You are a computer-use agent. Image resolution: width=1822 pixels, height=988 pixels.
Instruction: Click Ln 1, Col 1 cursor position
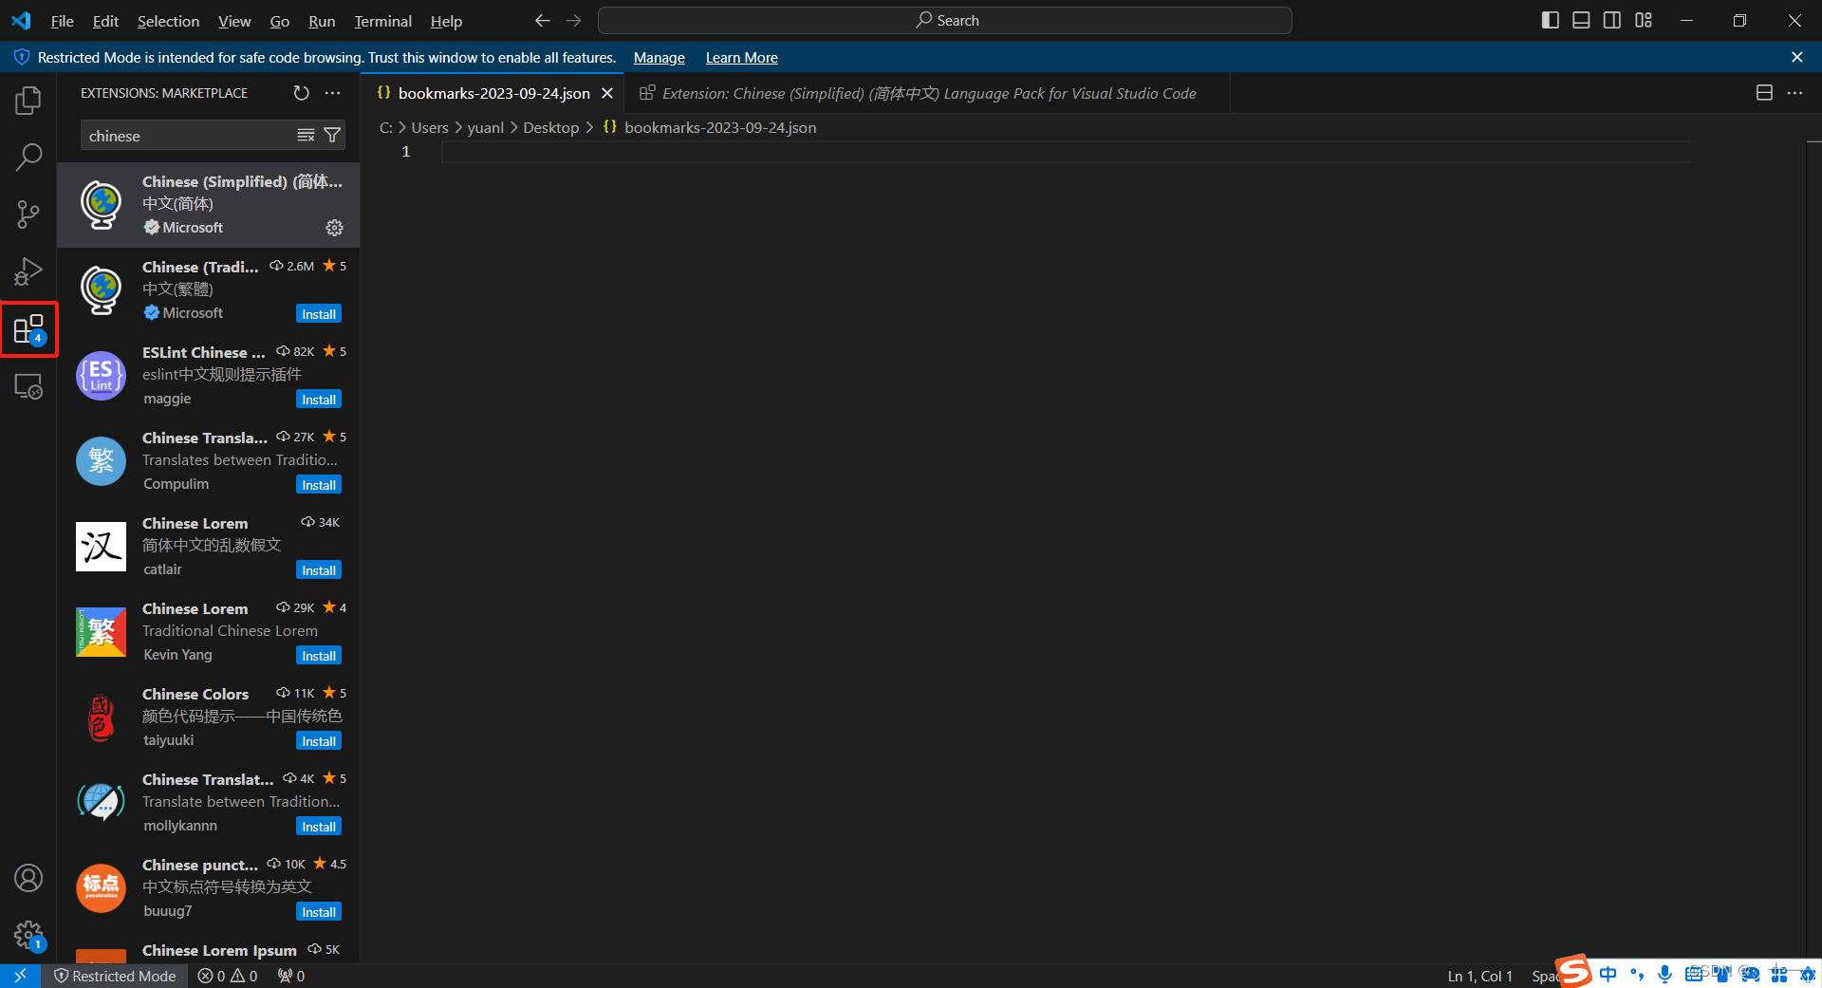(x=1479, y=976)
